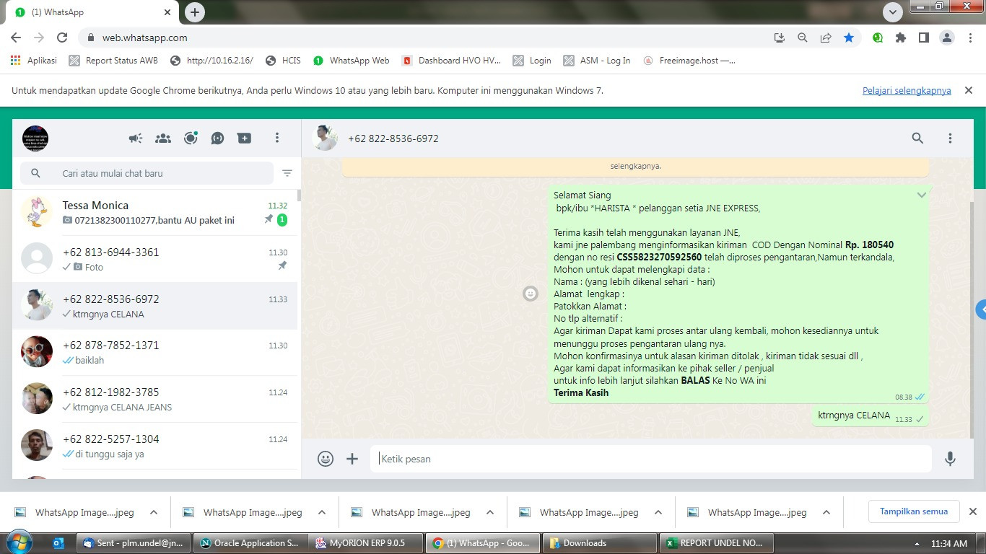Open the Report Status AWB bookmark
986x554 pixels.
click(113, 61)
